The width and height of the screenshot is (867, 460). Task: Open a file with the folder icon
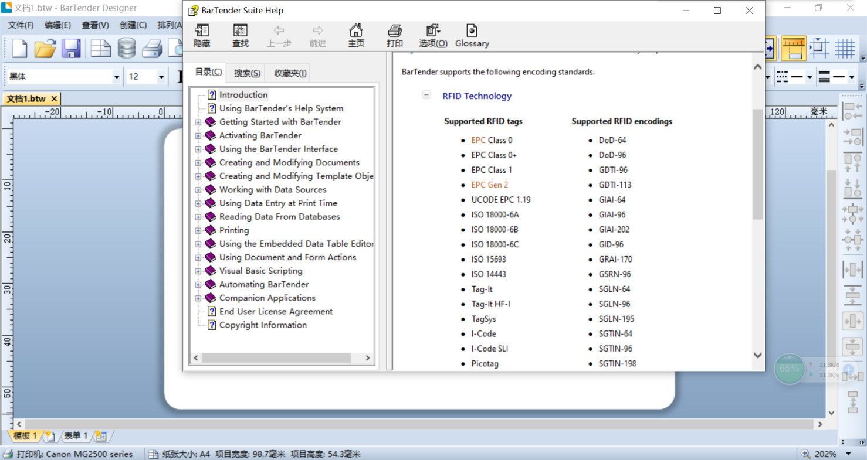click(x=45, y=48)
